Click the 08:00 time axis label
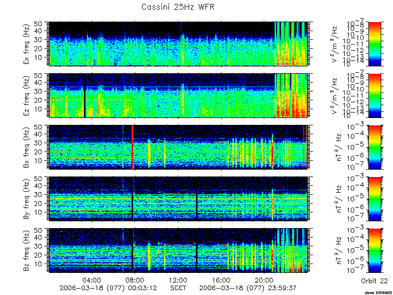Image resolution: width=393 pixels, height=295 pixels. pyautogui.click(x=135, y=280)
